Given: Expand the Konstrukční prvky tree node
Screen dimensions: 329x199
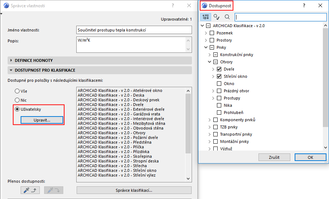Looking at the screenshot, I should click(209, 55).
